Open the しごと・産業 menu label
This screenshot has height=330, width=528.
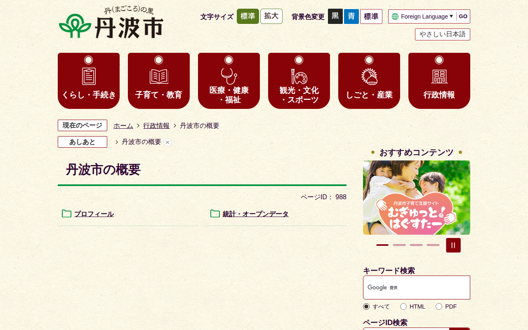point(369,95)
